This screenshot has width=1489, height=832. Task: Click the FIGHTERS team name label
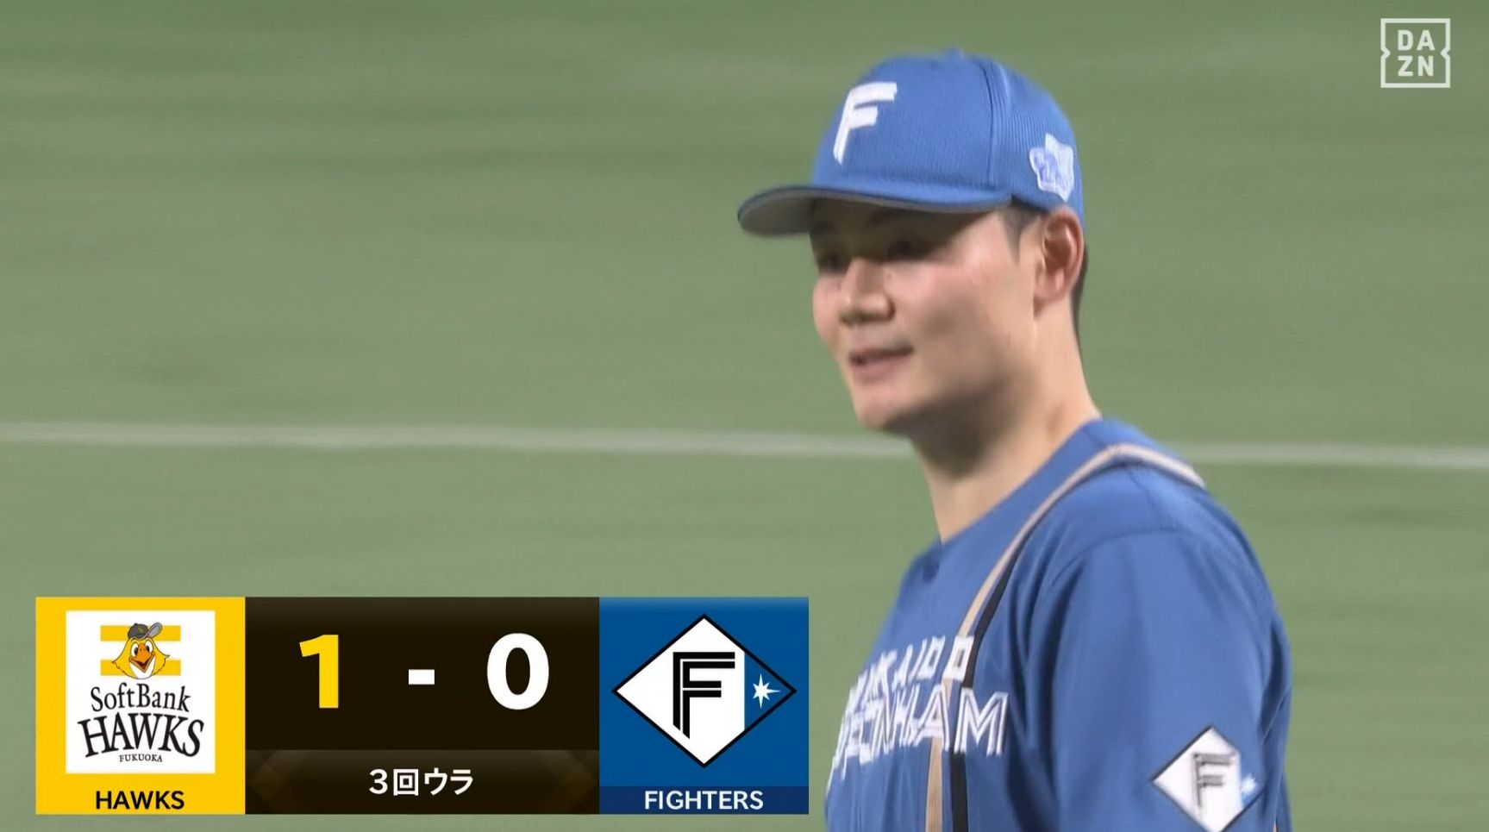(704, 800)
